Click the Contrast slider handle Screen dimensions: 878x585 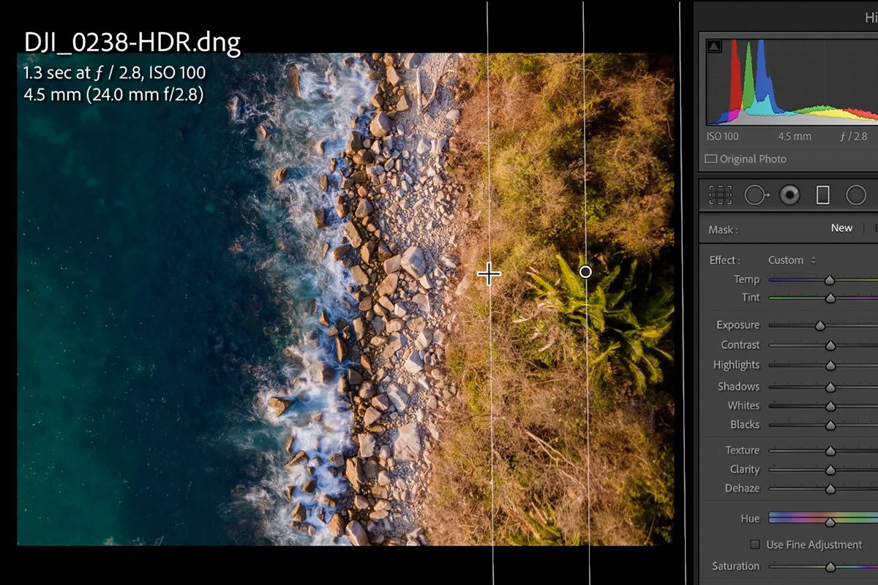click(830, 346)
